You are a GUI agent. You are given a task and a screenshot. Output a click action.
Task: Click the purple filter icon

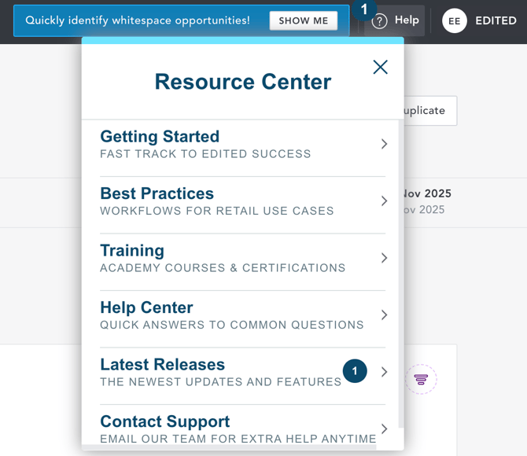click(x=422, y=379)
